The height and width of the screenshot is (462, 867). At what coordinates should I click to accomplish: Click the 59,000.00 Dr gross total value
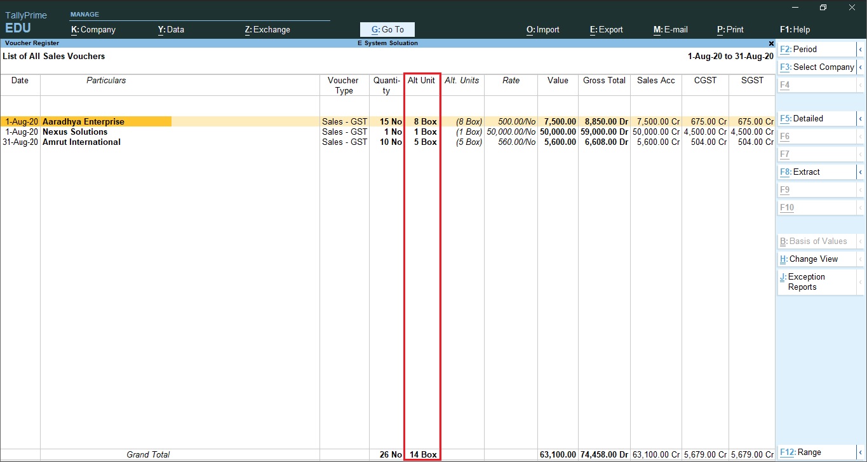604,132
